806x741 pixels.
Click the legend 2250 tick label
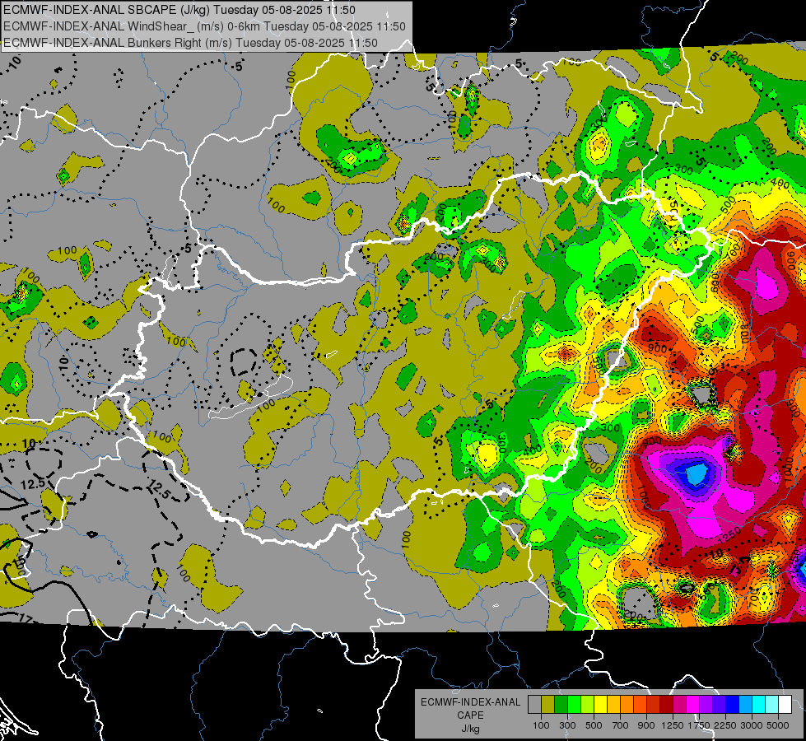[x=725, y=725]
